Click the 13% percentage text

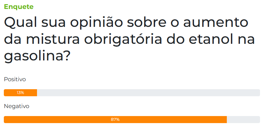click(20, 93)
